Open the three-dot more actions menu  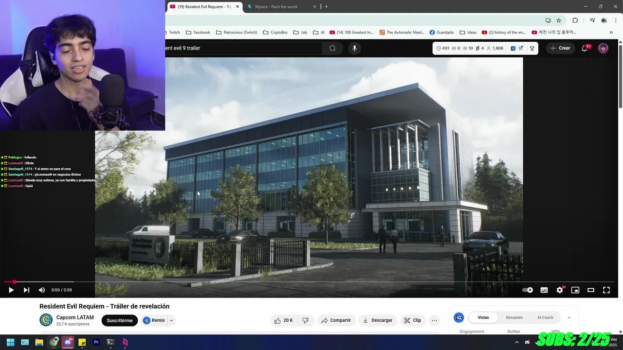coord(435,320)
